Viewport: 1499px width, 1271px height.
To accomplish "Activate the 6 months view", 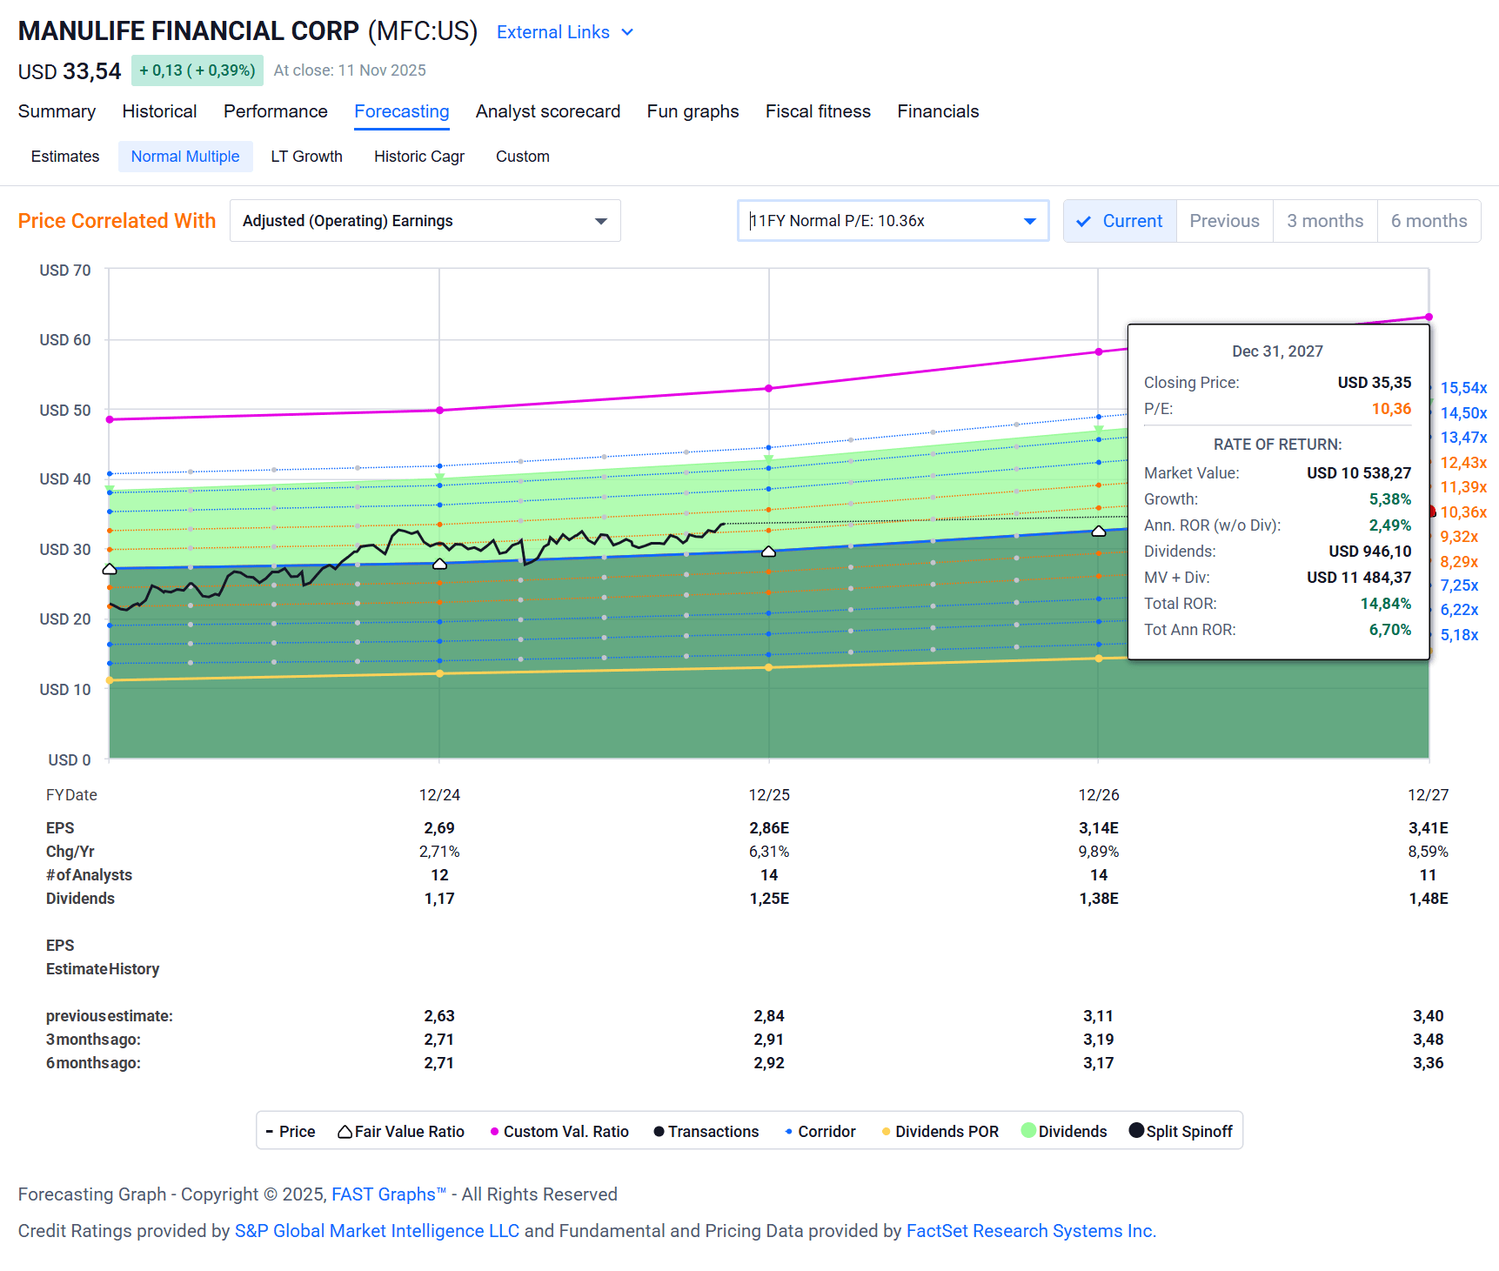I will [1428, 221].
